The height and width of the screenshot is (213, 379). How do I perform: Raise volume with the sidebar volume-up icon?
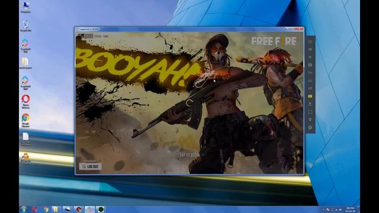310,49
